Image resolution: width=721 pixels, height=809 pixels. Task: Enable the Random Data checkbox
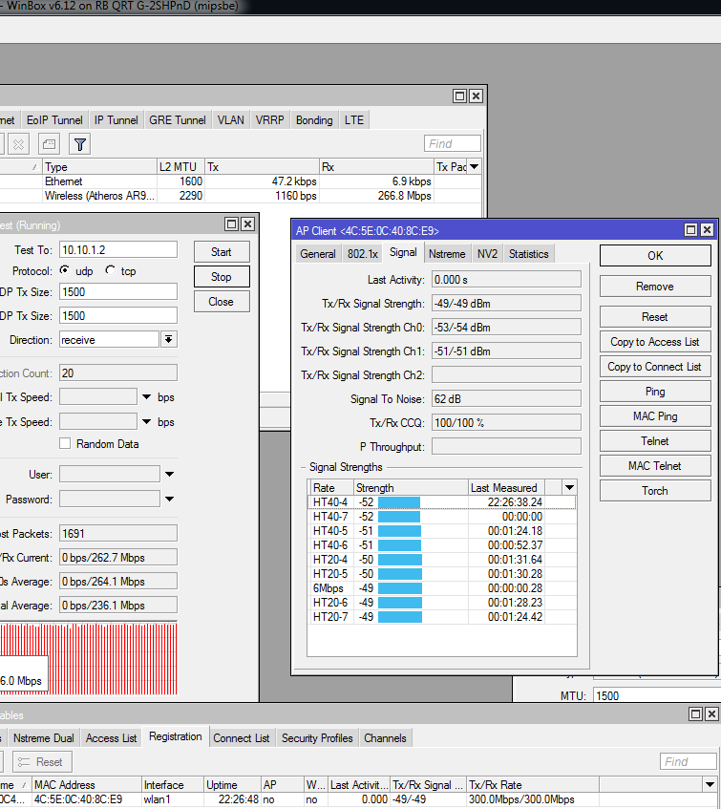pyautogui.click(x=65, y=444)
